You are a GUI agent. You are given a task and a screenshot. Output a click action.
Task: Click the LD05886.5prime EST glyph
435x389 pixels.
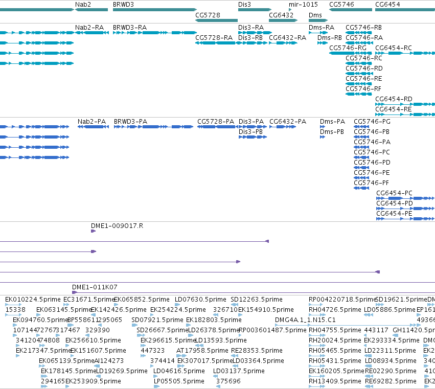(x=369, y=315)
